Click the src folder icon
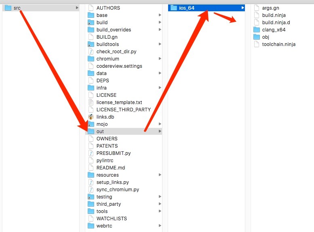The image size is (314, 232). 8,8
